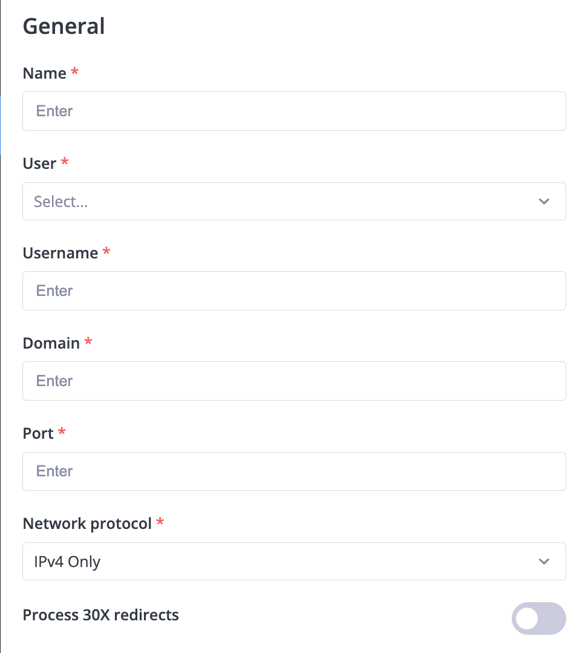Click the red asterisk beside Network protocol
This screenshot has height=653, width=588.
click(x=160, y=522)
